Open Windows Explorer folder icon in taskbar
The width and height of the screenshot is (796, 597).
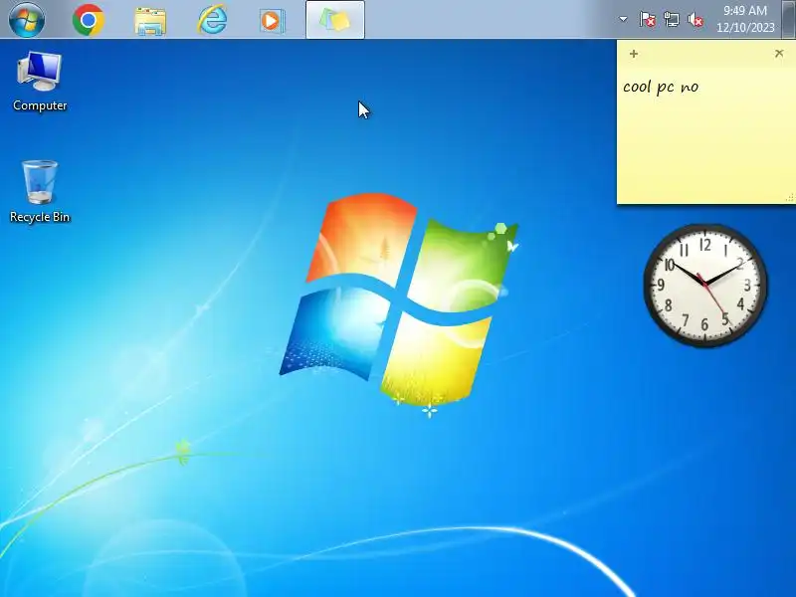(150, 21)
